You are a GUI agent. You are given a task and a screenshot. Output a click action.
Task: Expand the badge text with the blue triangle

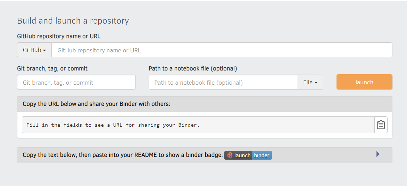[378, 154]
